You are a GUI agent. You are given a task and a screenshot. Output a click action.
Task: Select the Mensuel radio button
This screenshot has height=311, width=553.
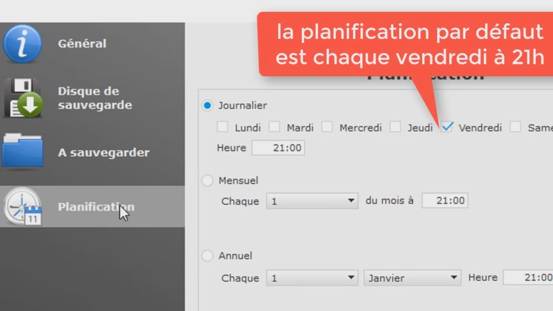[x=207, y=181]
